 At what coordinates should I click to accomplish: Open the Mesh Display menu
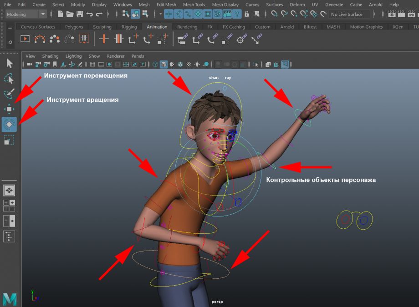(x=225, y=5)
